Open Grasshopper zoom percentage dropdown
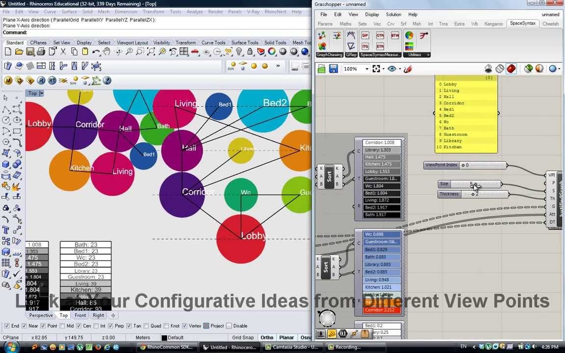The image size is (565, 353). (x=367, y=69)
